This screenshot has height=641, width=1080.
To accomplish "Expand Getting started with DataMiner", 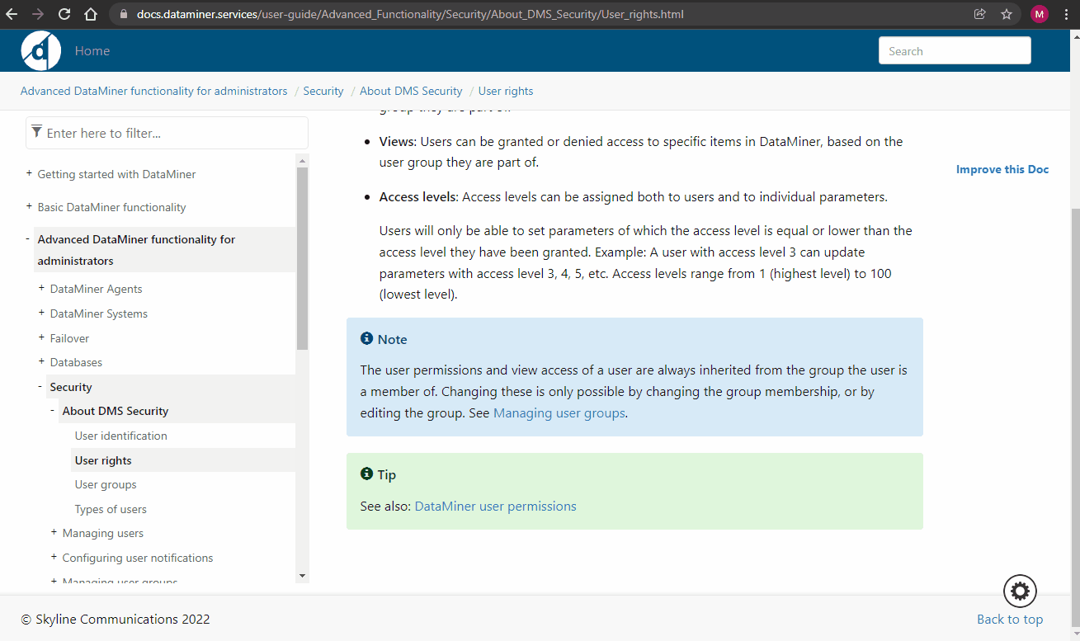I will click(30, 174).
